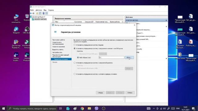Open the Справка menu
The width and height of the screenshot is (198, 111).
tap(51, 10)
